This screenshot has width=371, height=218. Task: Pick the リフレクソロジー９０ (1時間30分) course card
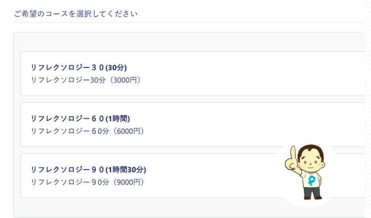click(x=192, y=176)
